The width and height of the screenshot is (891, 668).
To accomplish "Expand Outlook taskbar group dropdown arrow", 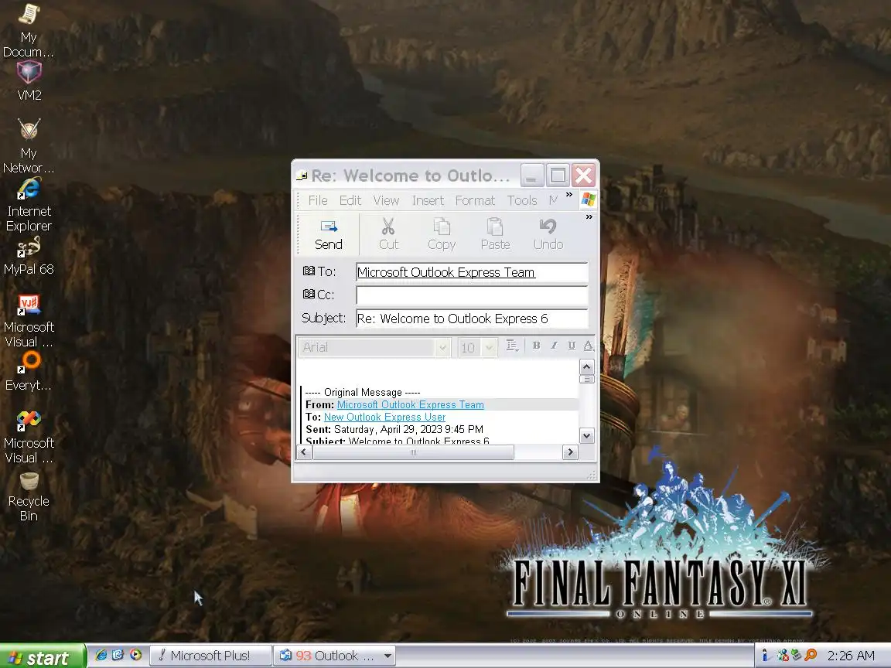I will pyautogui.click(x=388, y=656).
